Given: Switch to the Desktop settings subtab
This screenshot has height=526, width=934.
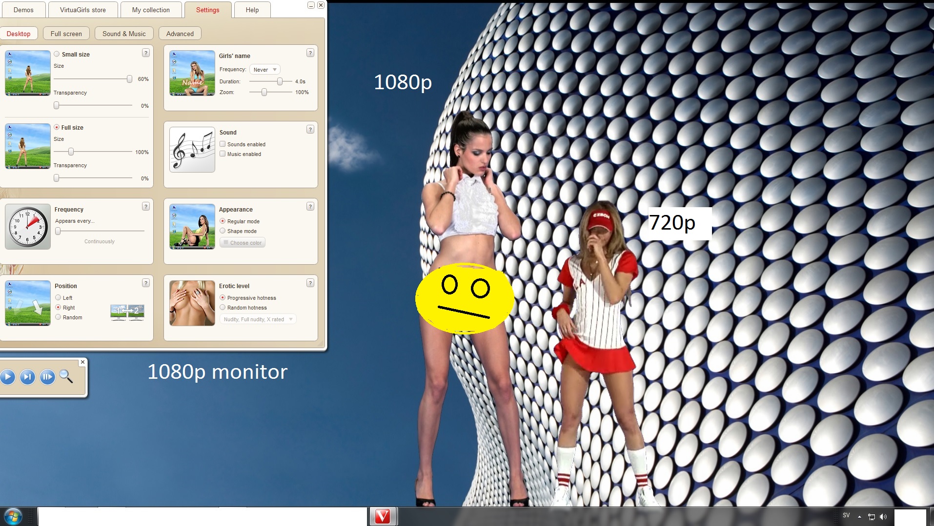Looking at the screenshot, I should 19,34.
